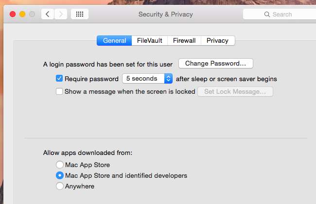The height and width of the screenshot is (204, 316).
Task: Select Mac App Store and identified developers
Action: tap(60, 175)
